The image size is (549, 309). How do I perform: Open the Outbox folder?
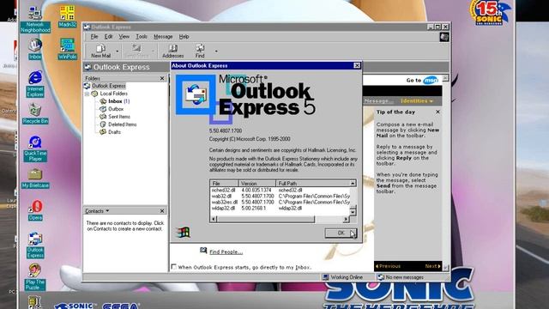(116, 109)
